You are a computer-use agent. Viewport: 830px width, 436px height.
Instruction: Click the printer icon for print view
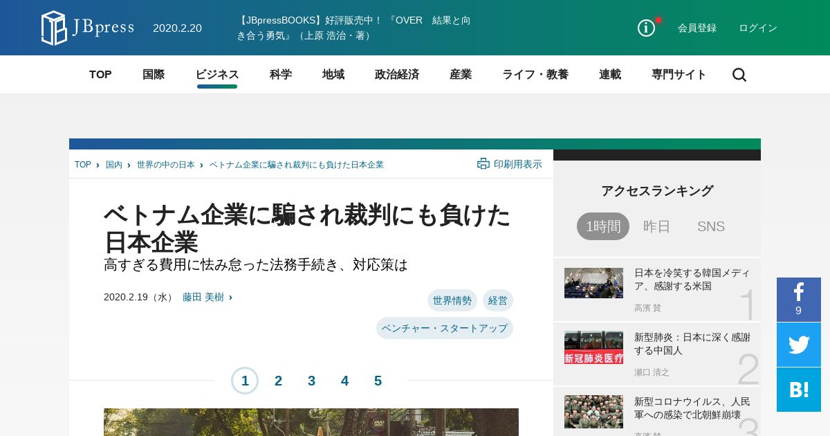pyautogui.click(x=483, y=164)
